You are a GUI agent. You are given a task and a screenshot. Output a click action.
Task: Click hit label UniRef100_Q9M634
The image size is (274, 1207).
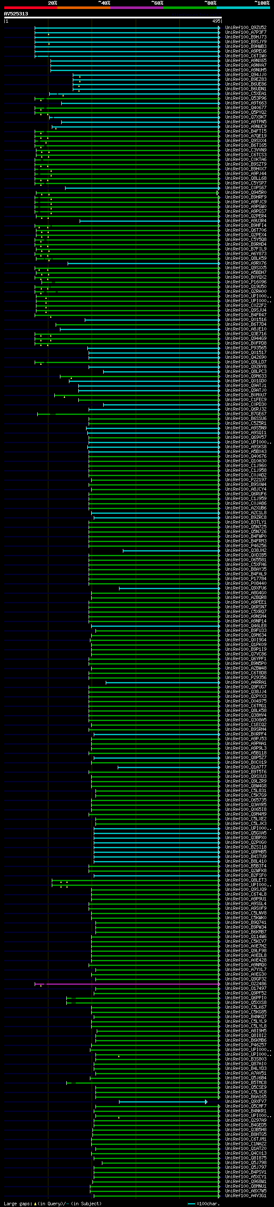click(x=246, y=635)
